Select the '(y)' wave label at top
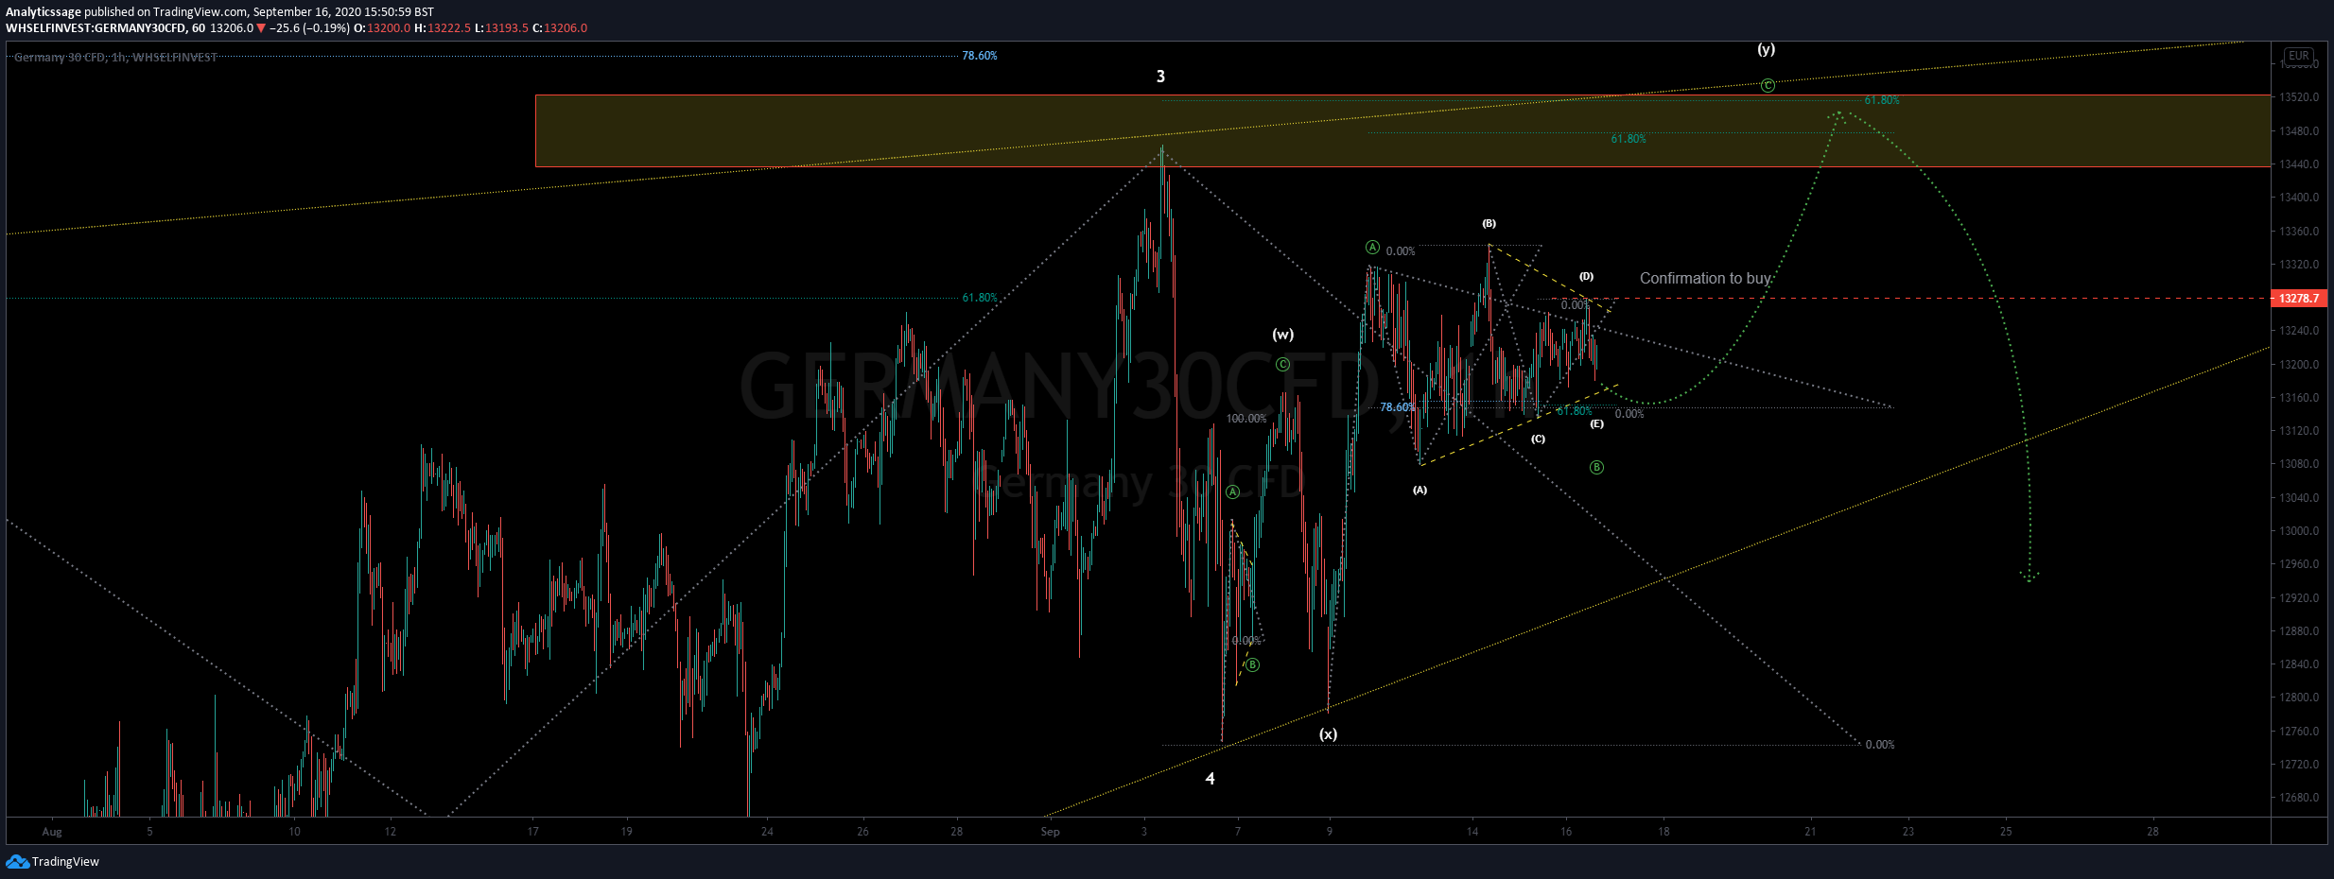Viewport: 2334px width, 879px height. (x=1766, y=49)
